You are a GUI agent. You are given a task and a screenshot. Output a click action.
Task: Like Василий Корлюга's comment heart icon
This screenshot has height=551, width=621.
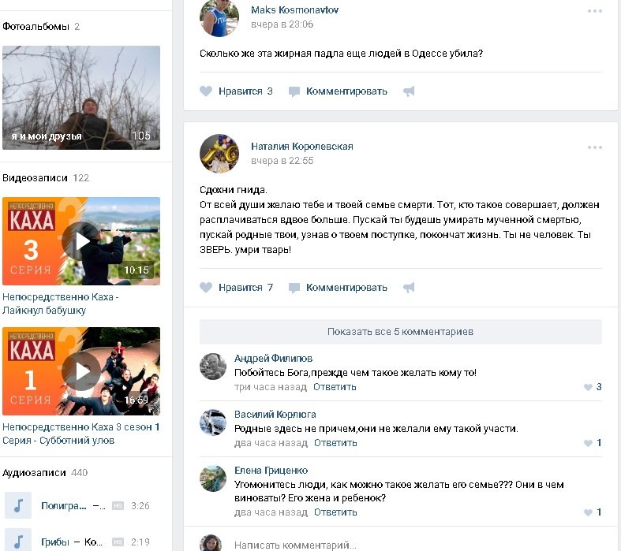click(588, 443)
